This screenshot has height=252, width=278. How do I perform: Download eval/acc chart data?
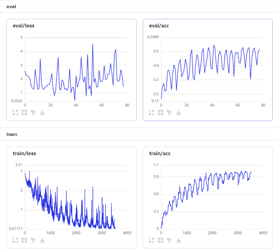179,112
